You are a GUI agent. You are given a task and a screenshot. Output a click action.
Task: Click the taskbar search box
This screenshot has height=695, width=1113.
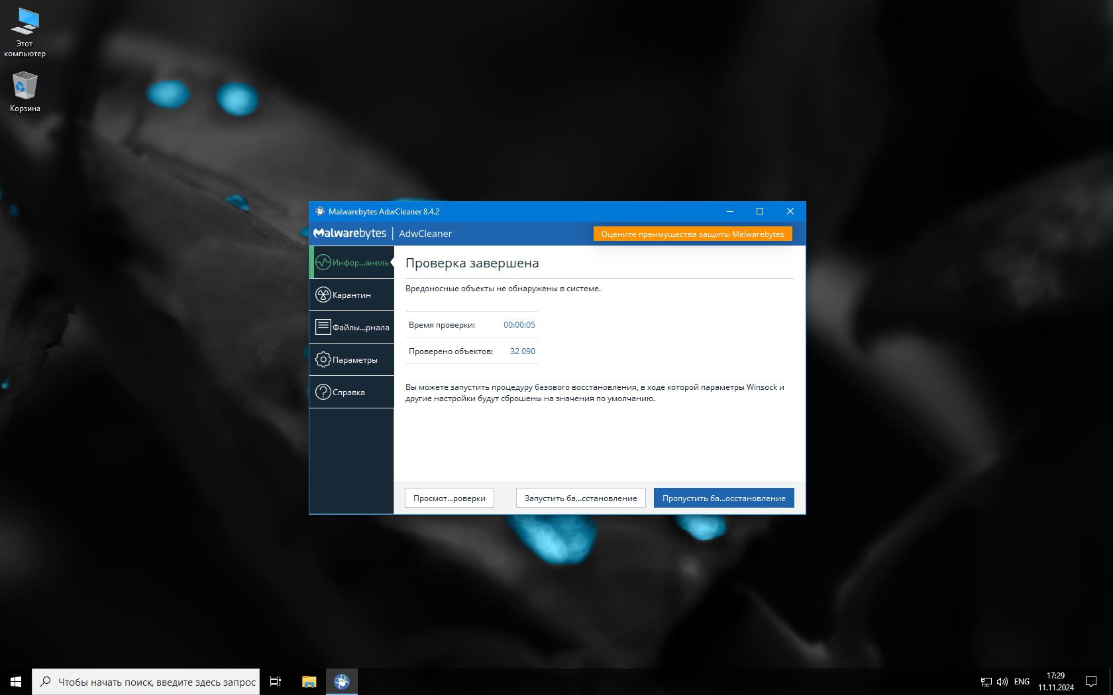(x=146, y=682)
